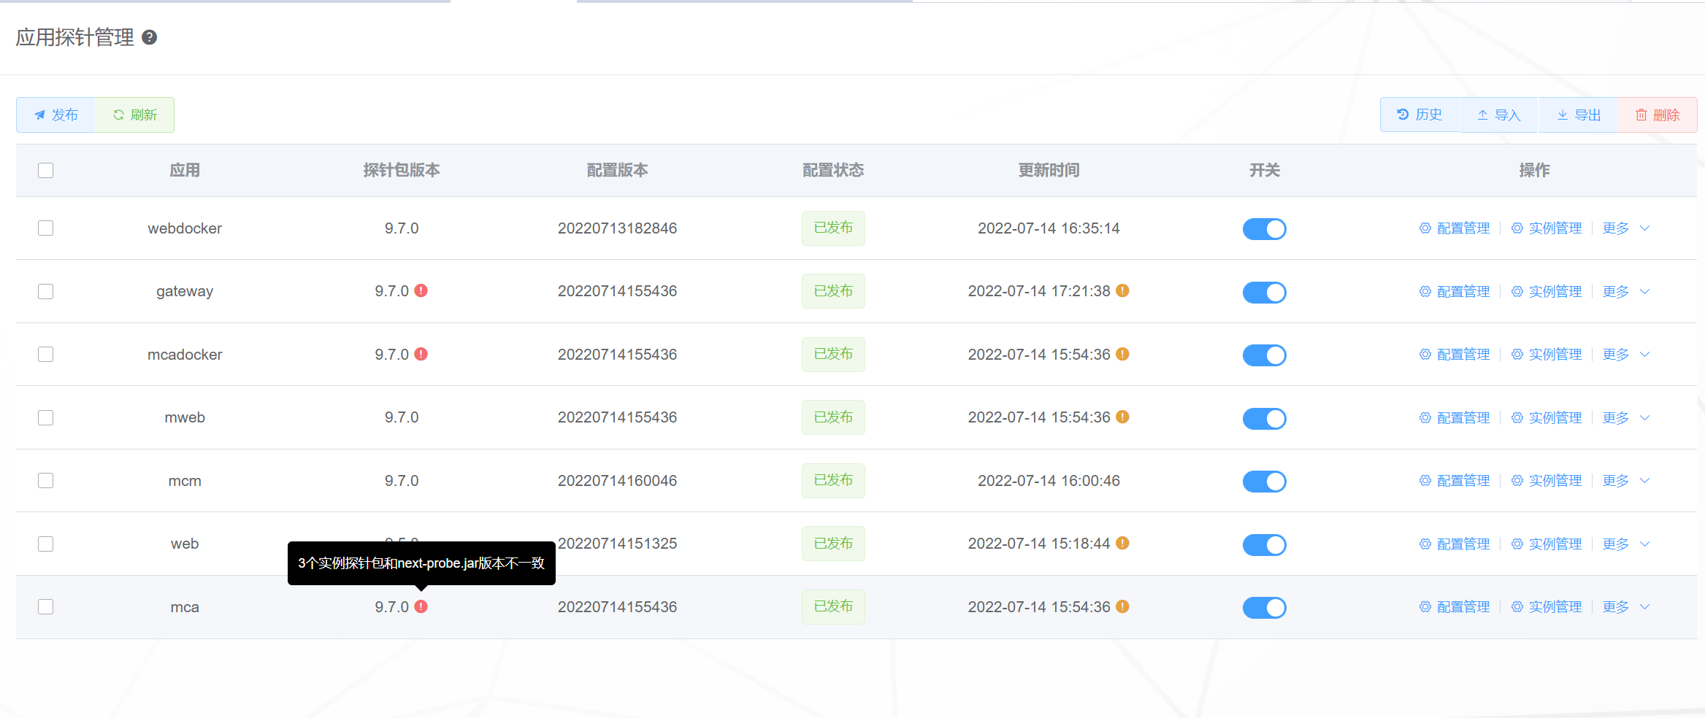
Task: Select the mca row checkbox
Action: tap(46, 606)
